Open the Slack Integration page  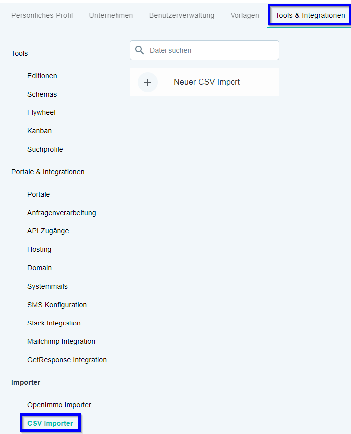tap(54, 323)
